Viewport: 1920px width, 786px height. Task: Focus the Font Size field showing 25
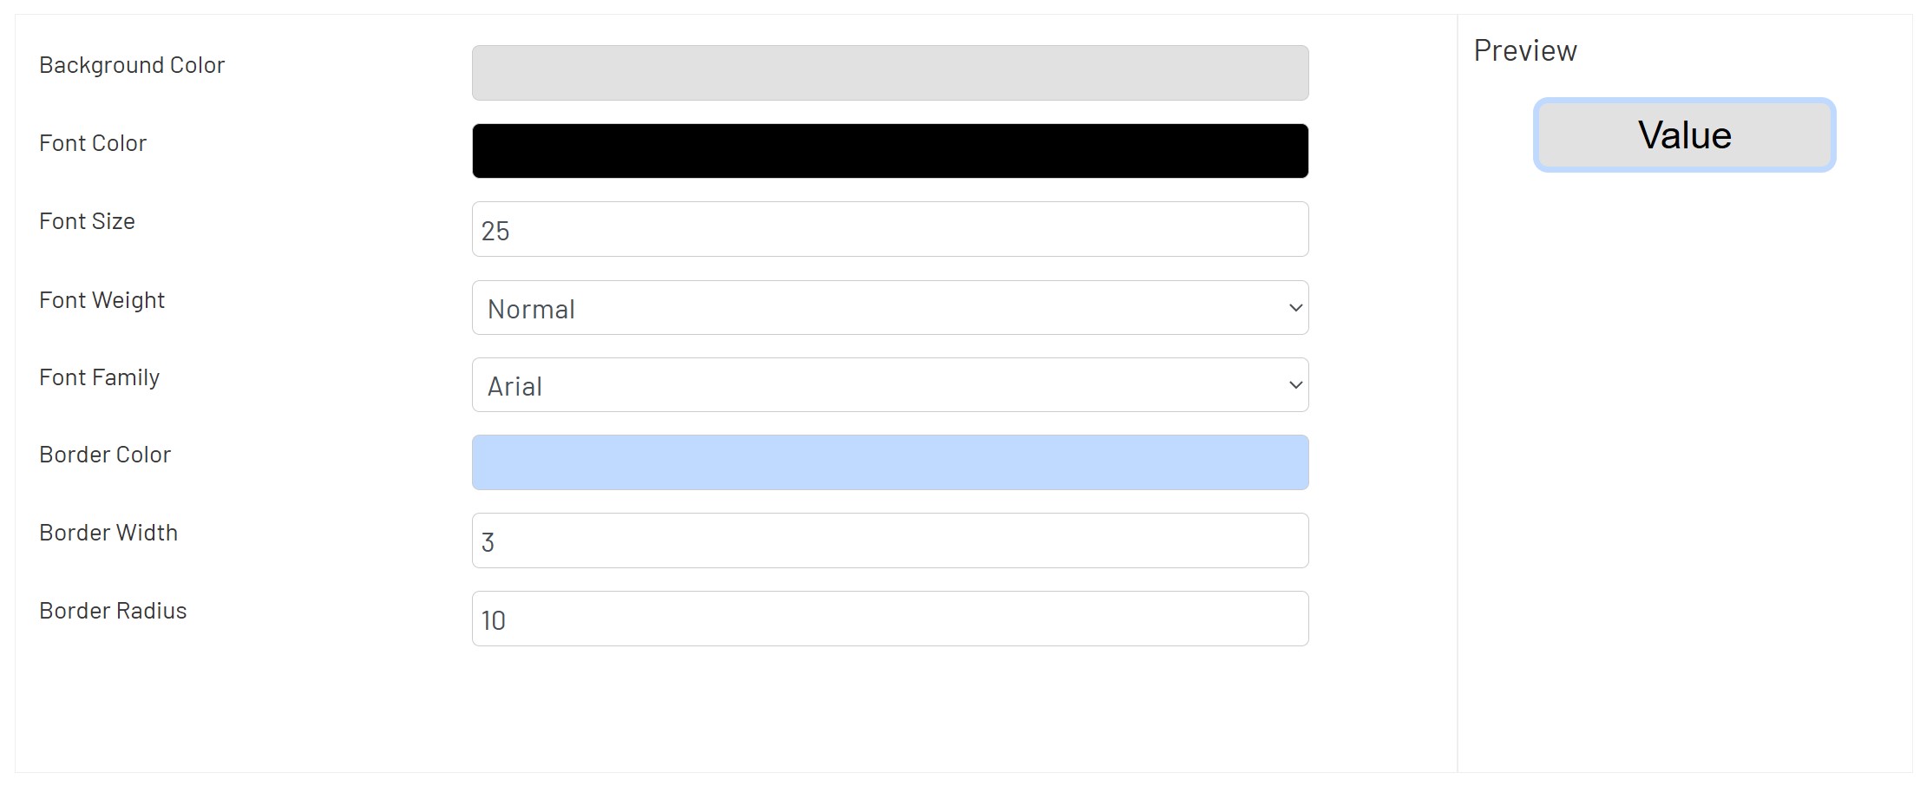click(889, 230)
